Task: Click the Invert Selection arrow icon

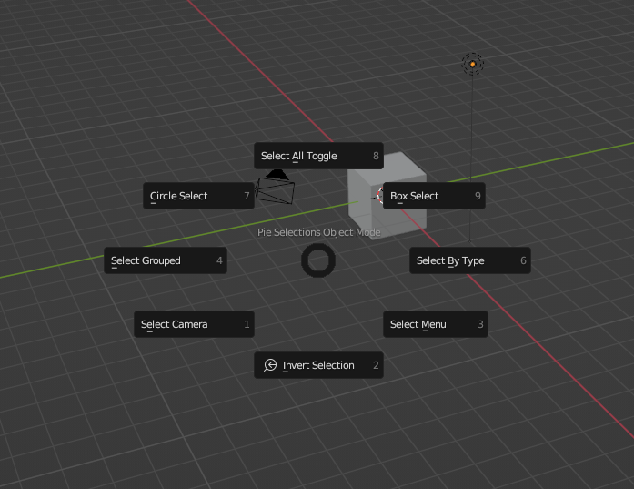Action: [x=270, y=365]
